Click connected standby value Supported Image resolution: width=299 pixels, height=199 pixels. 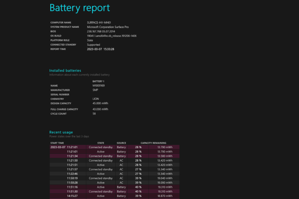point(93,45)
